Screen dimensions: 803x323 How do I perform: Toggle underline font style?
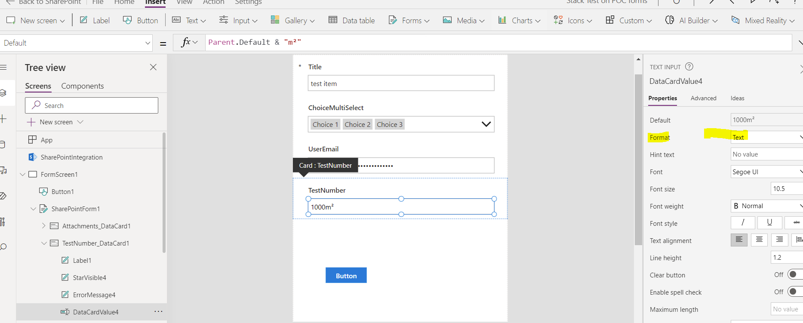click(x=769, y=222)
